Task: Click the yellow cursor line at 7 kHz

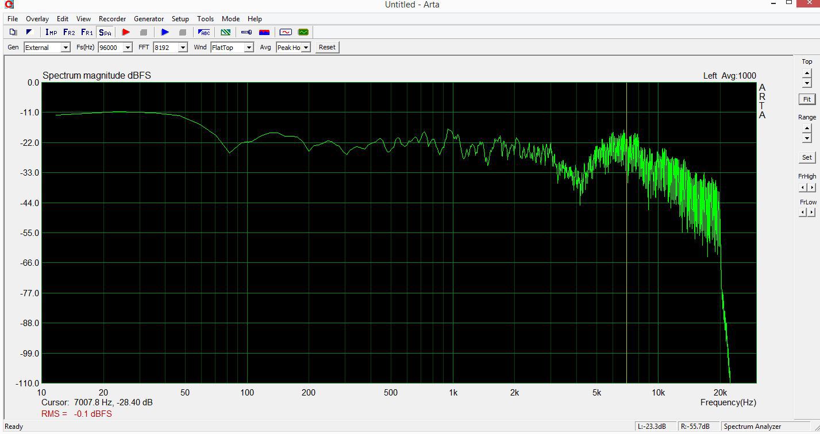Action: [626, 232]
